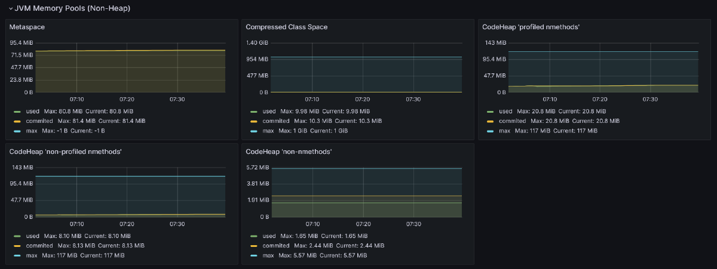Click green used swatch in Compressed Class Space
This screenshot has width=717, height=269.
pyautogui.click(x=253, y=112)
